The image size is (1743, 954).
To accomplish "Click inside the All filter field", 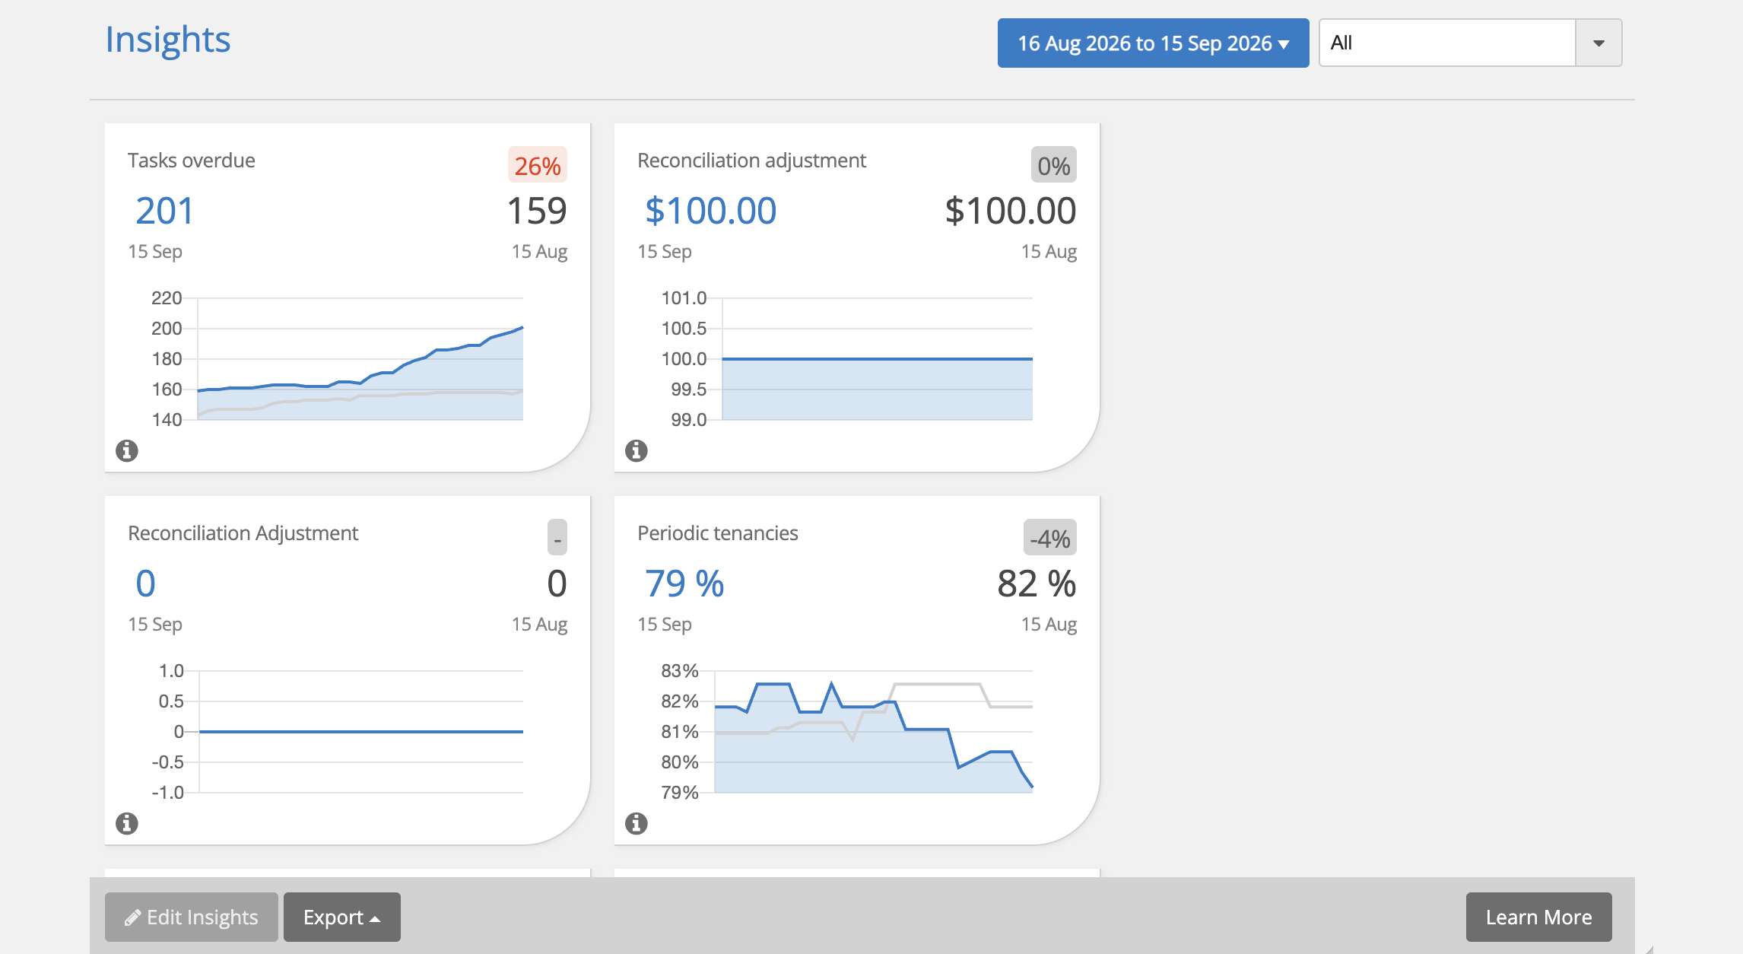I will 1447,43.
